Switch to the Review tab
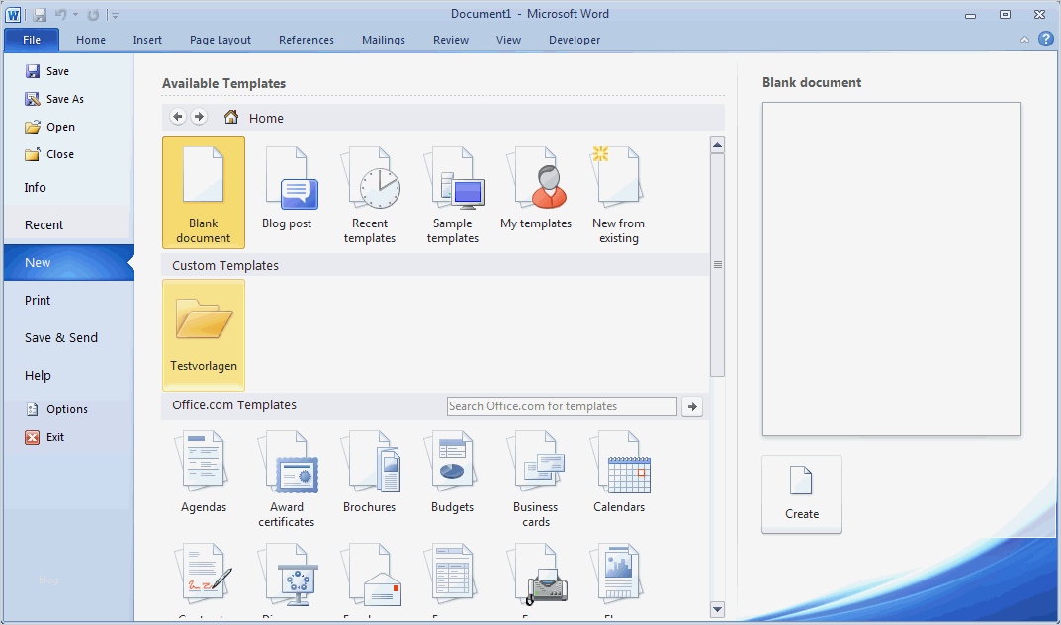Viewport: 1061px width, 625px height. point(451,40)
